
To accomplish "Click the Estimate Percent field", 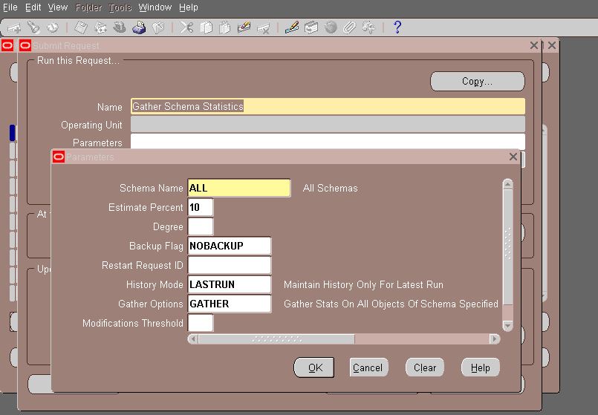I will click(x=201, y=207).
